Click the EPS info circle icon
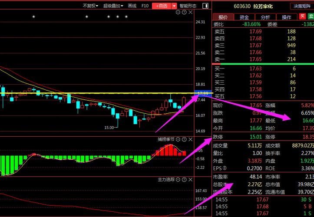 (225, 168)
